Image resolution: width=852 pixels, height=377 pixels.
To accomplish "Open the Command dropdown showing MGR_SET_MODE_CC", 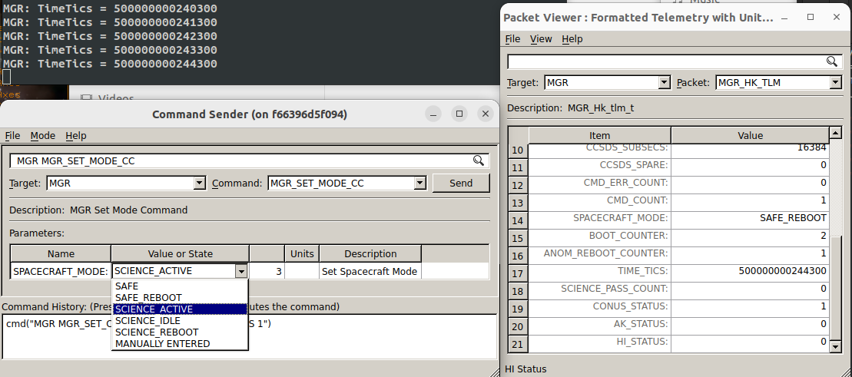I will pos(419,183).
